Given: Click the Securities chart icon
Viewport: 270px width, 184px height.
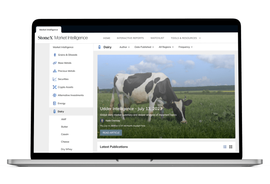Looking at the screenshot, I should click(x=55, y=79).
